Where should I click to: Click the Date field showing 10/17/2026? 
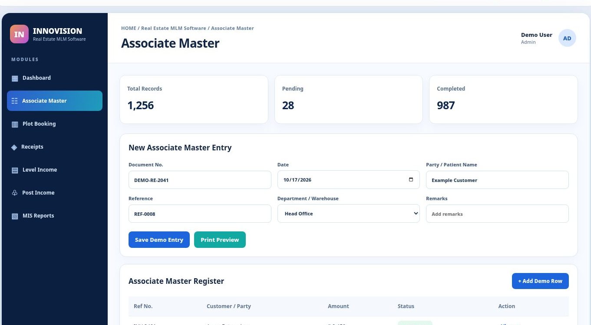coord(349,180)
